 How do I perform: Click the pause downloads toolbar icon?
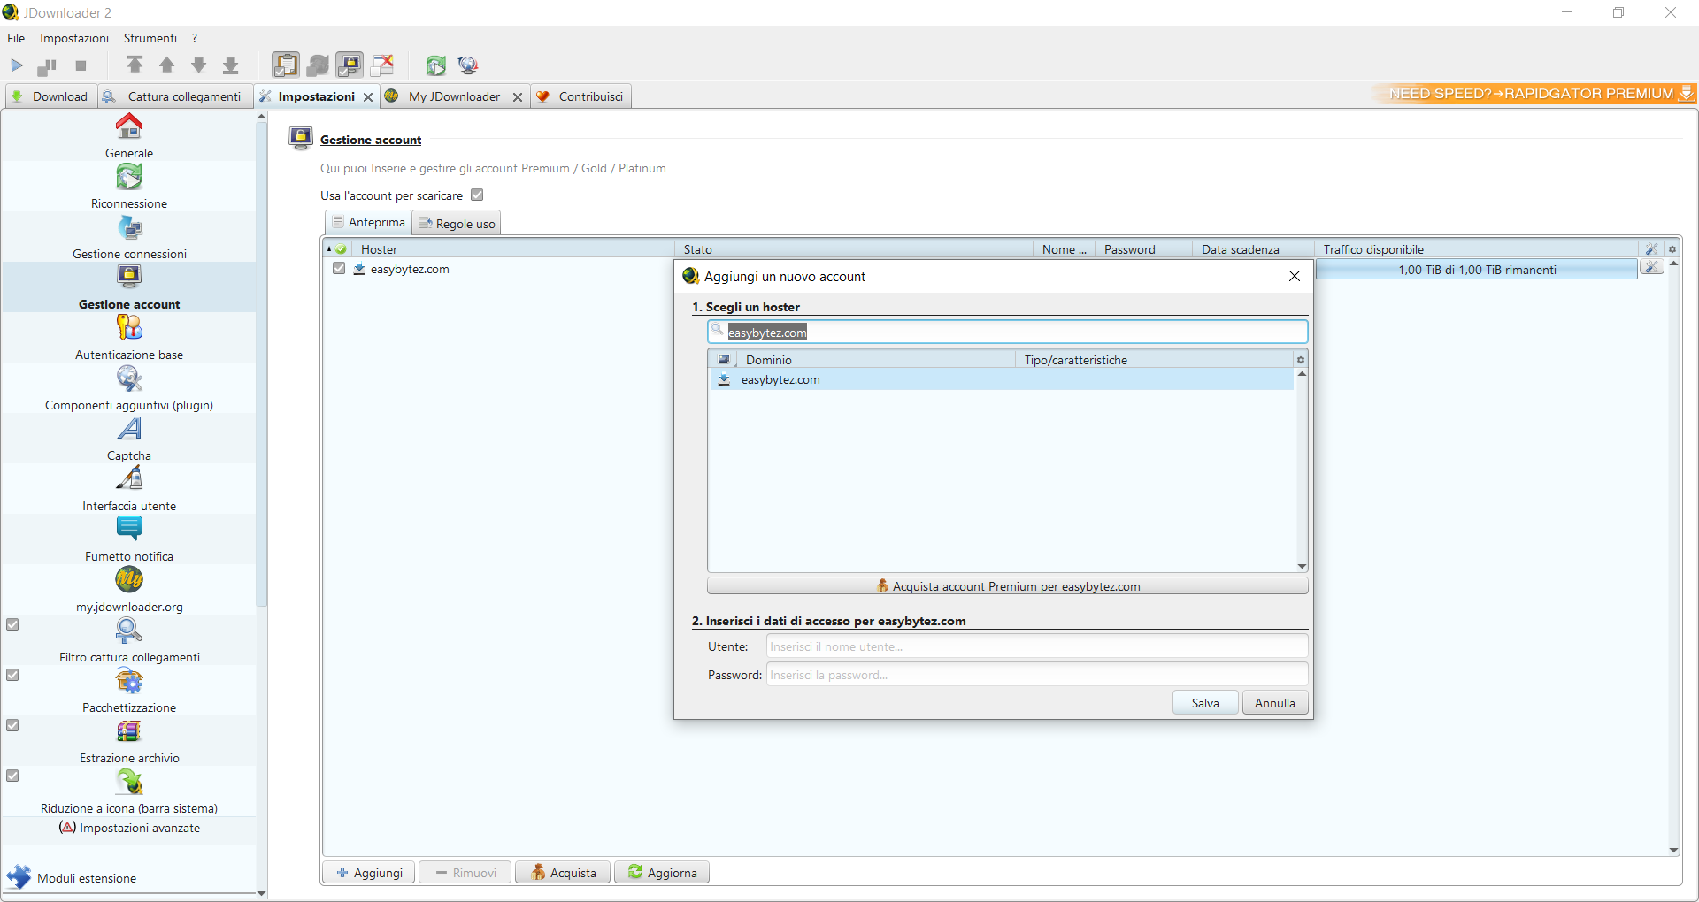pyautogui.click(x=47, y=65)
